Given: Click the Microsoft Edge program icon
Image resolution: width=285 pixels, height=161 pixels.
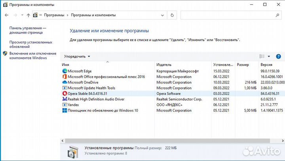Looking at the screenshot, I should (65, 71).
